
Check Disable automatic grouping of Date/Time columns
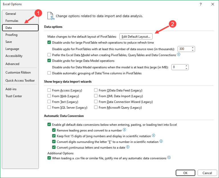[49, 73]
